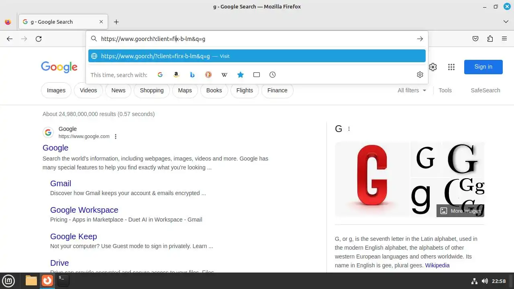Screen dimensions: 514x289
Task: Select the Images search filter
Action: coord(56,90)
